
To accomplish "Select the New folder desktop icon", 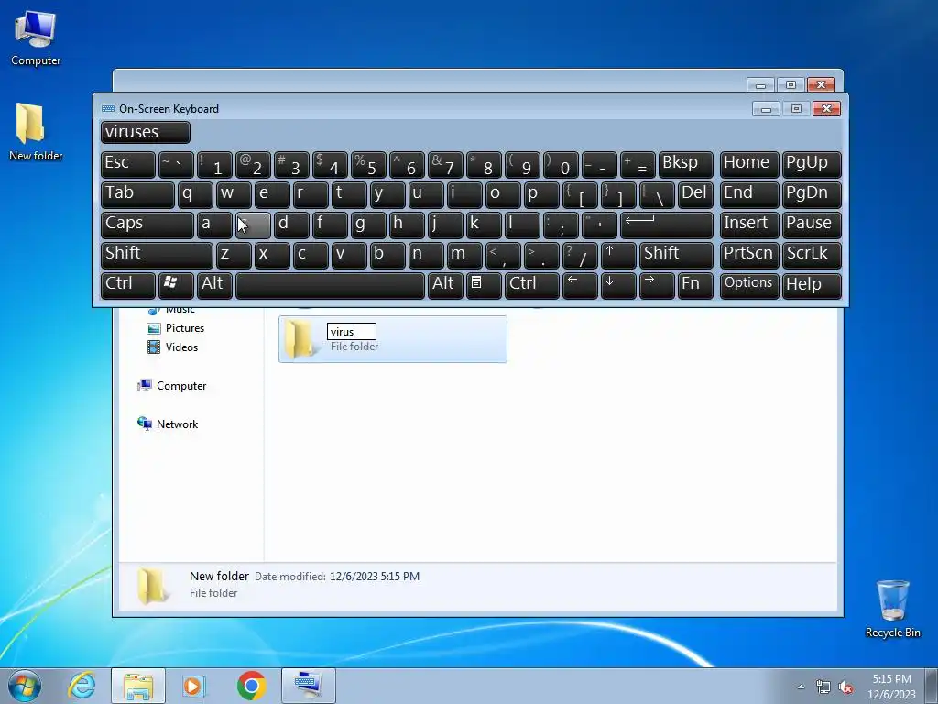I will (x=36, y=132).
